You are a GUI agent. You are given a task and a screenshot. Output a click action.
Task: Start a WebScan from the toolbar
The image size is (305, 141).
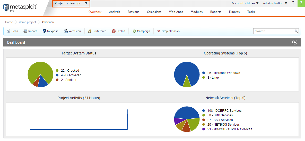pos(66,31)
